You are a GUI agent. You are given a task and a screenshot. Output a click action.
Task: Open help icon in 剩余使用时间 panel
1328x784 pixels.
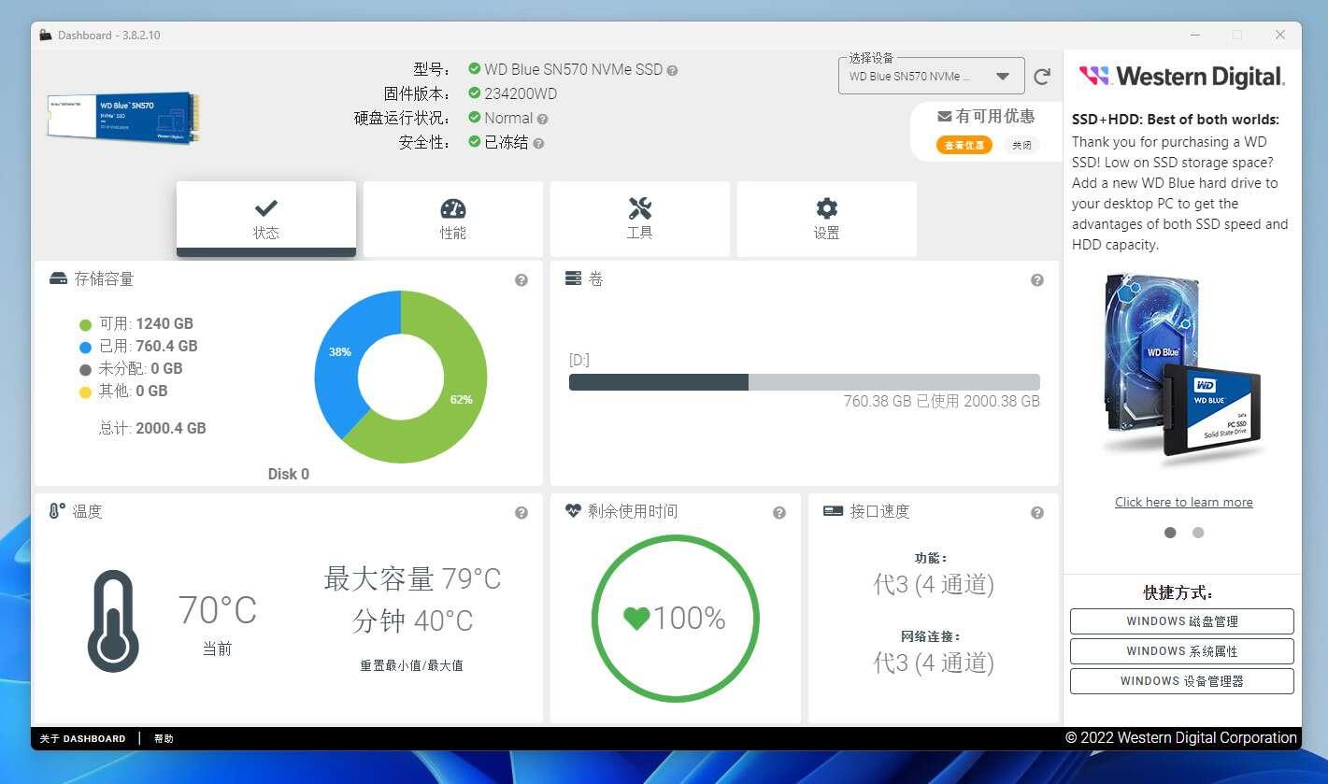pos(779,512)
